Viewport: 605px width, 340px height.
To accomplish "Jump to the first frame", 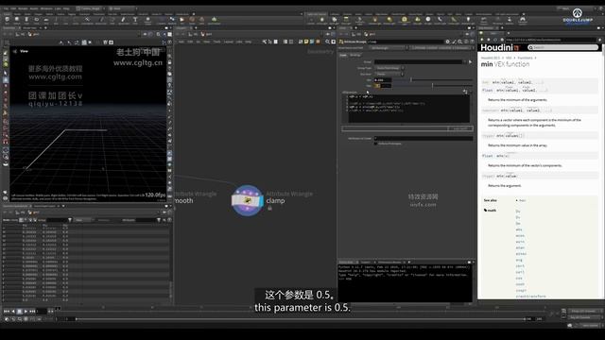I will click(7, 311).
